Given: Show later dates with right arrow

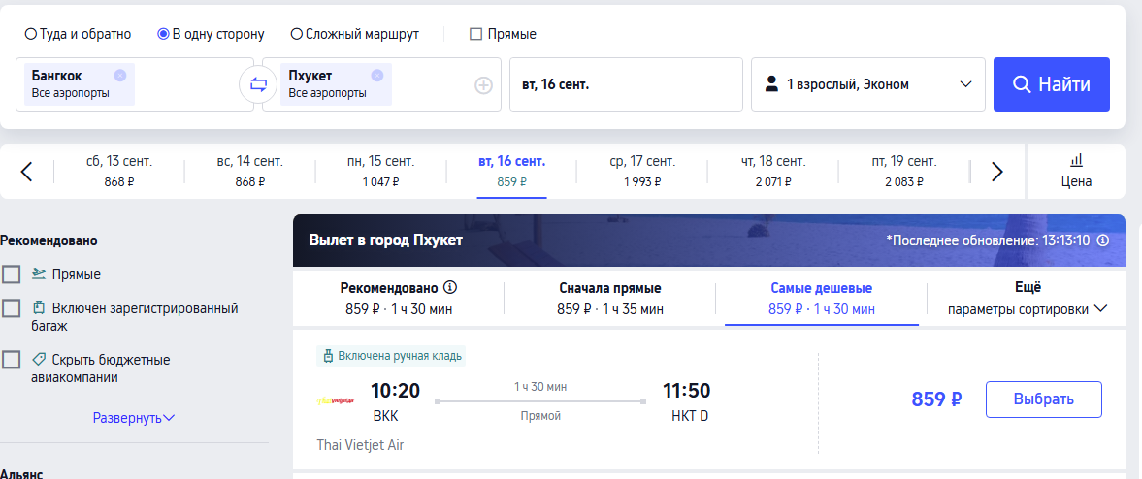Looking at the screenshot, I should coord(996,172).
